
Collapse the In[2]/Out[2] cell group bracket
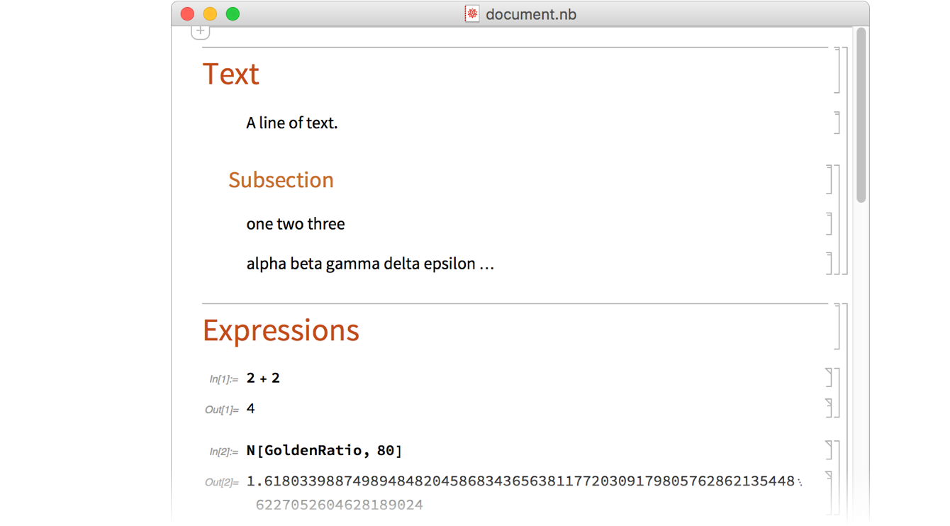click(x=837, y=482)
